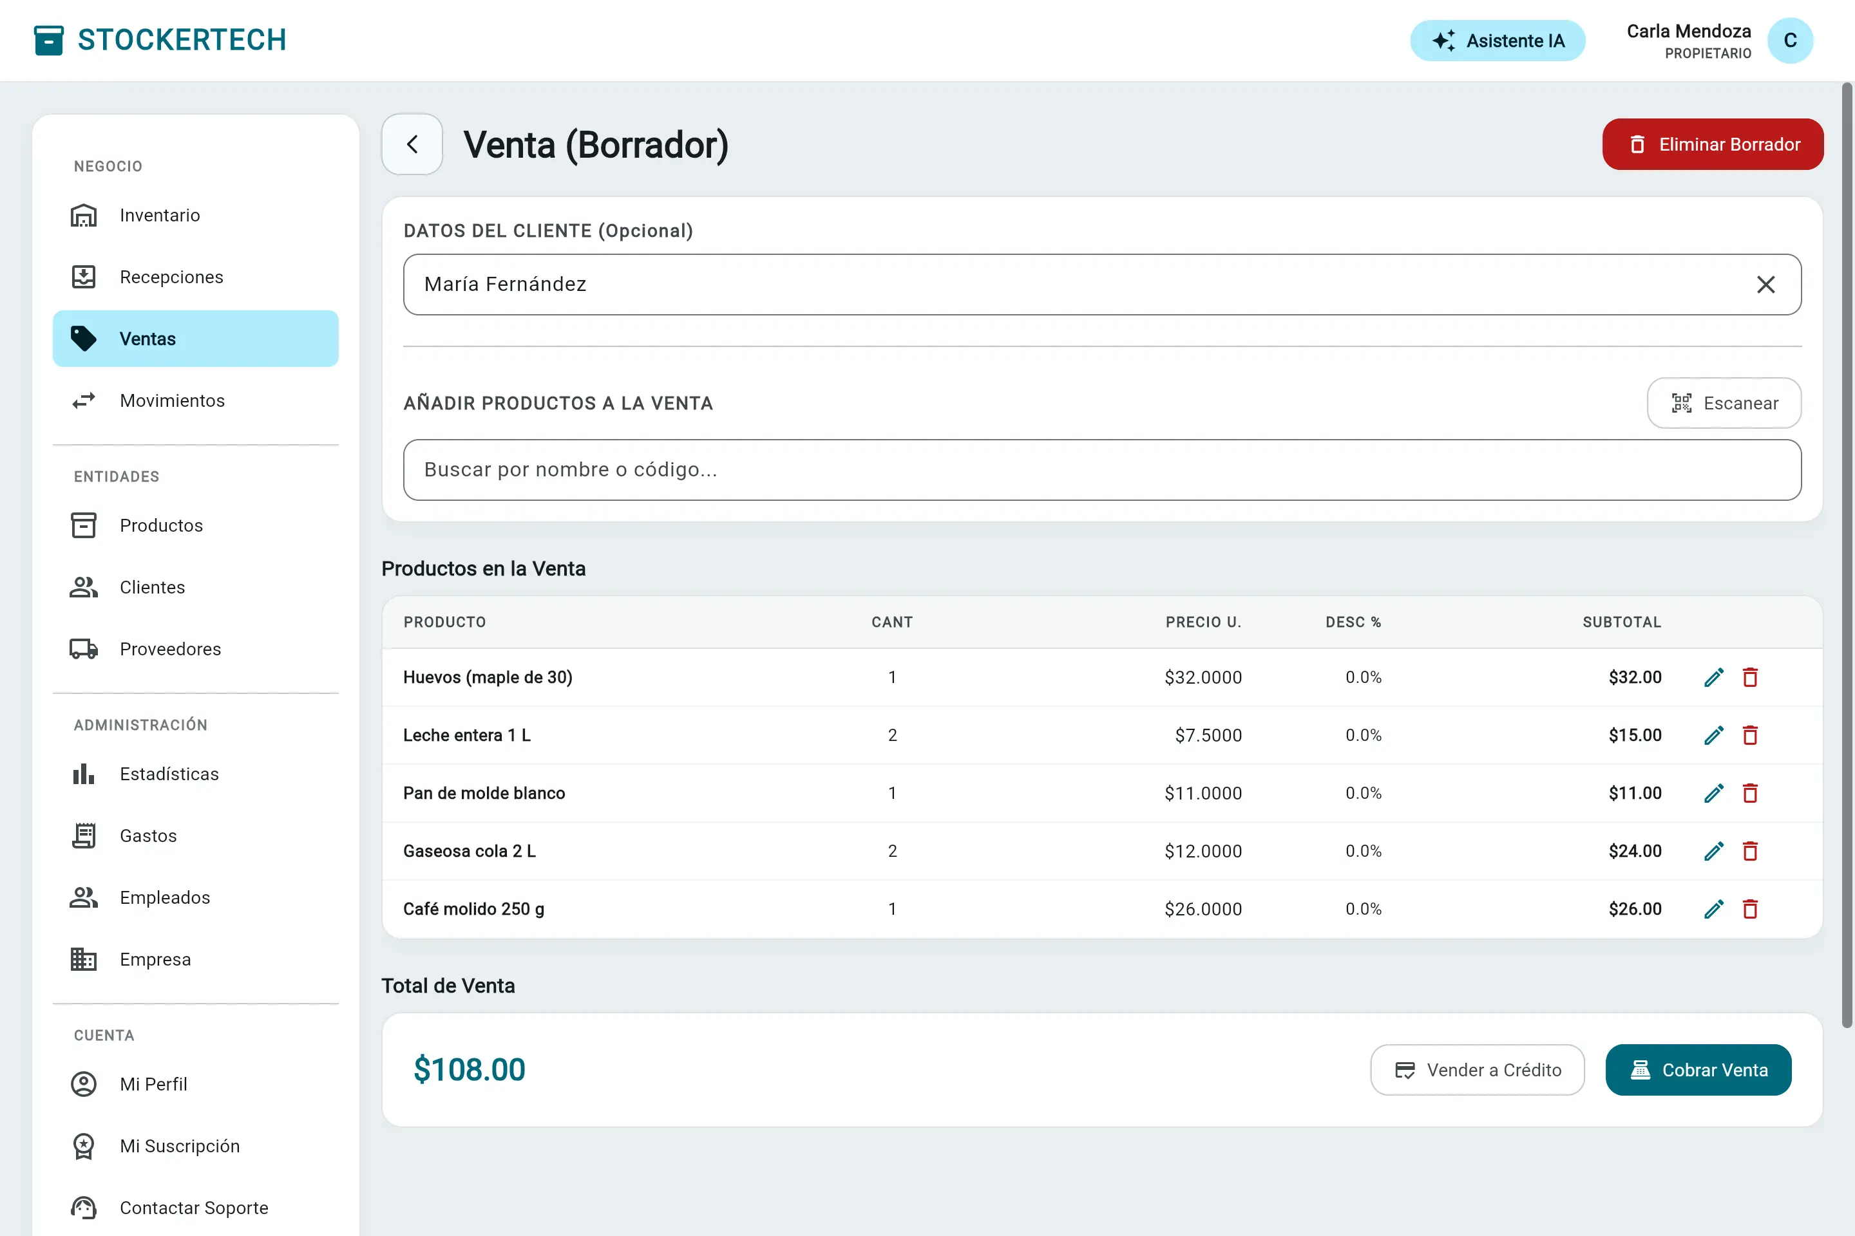Edit Café molido 250 g entry
The image size is (1855, 1236).
point(1713,909)
